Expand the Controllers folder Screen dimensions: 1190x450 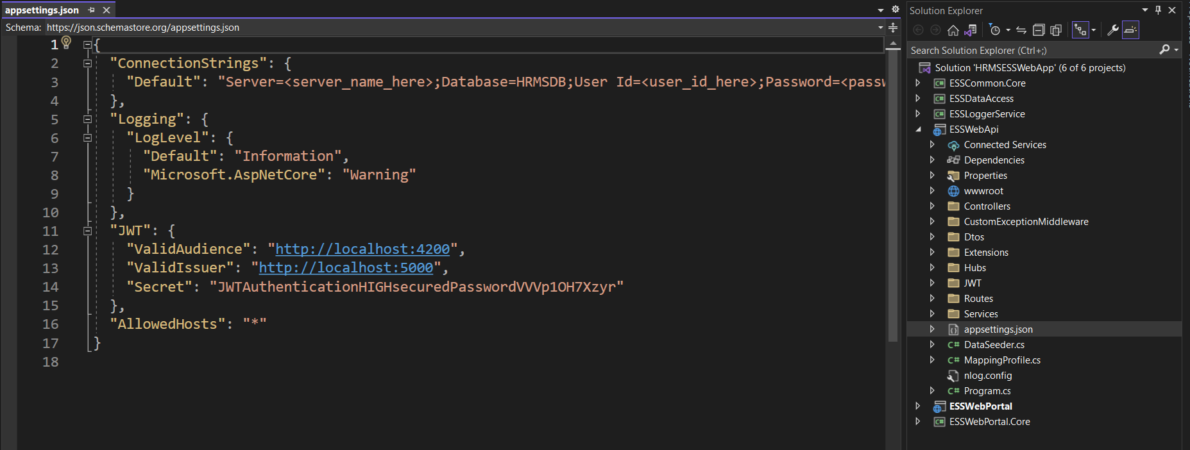pyautogui.click(x=933, y=206)
